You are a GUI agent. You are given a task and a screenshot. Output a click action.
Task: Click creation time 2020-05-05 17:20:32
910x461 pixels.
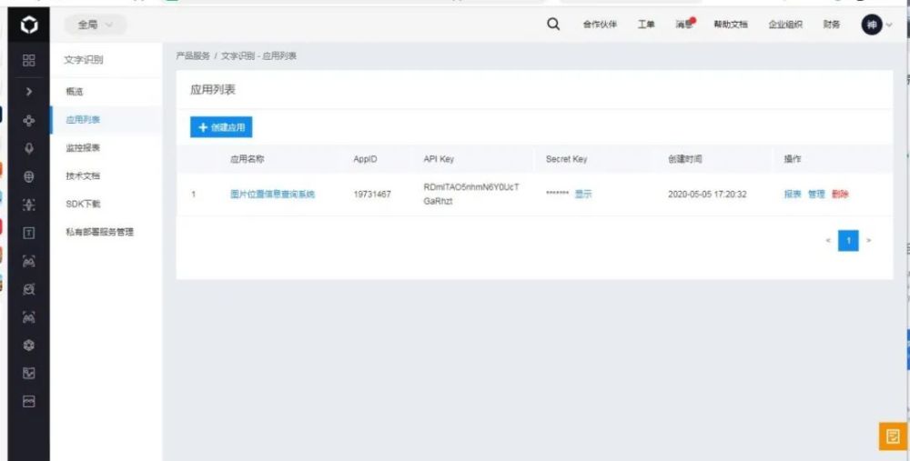707,195
